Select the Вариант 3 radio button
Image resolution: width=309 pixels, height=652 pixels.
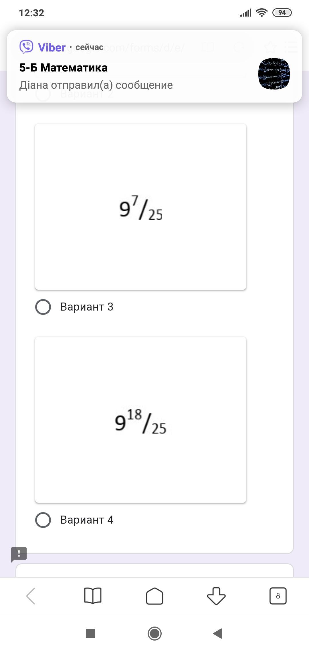(43, 307)
